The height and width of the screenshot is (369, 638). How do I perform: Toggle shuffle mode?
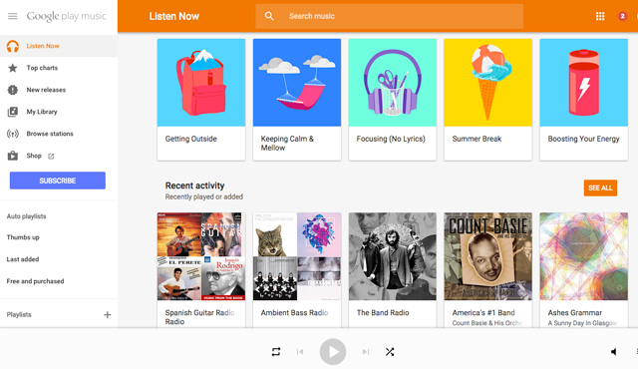coord(390,352)
